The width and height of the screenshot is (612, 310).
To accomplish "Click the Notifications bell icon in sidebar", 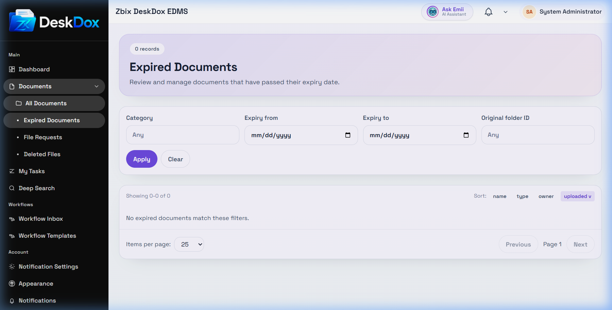I will pyautogui.click(x=12, y=301).
